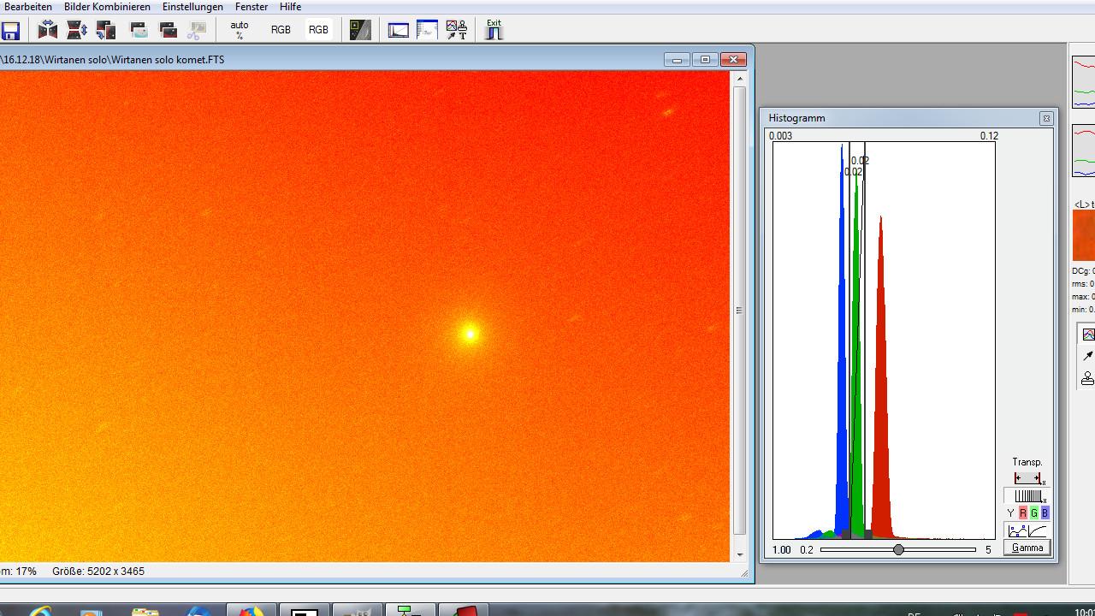The image size is (1095, 616).
Task: Click the Wirtanen solo komet.FTS title
Action: click(167, 60)
